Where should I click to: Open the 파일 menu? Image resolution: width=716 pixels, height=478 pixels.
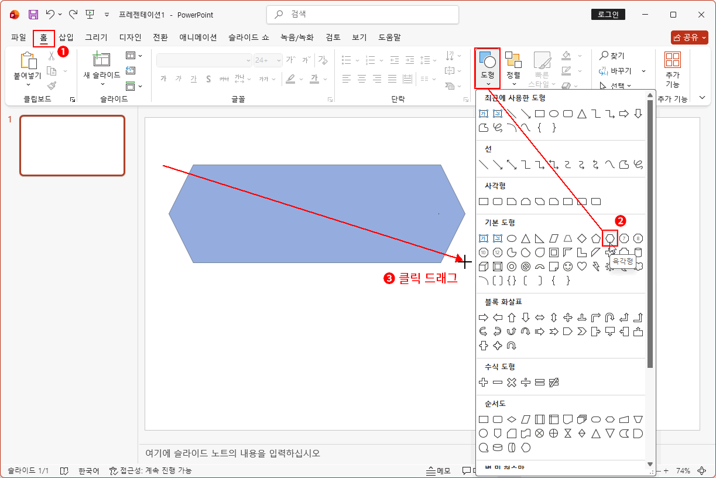coord(18,37)
